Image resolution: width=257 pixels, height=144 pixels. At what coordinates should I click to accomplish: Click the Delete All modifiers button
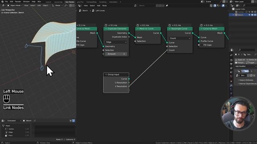coord(251,60)
